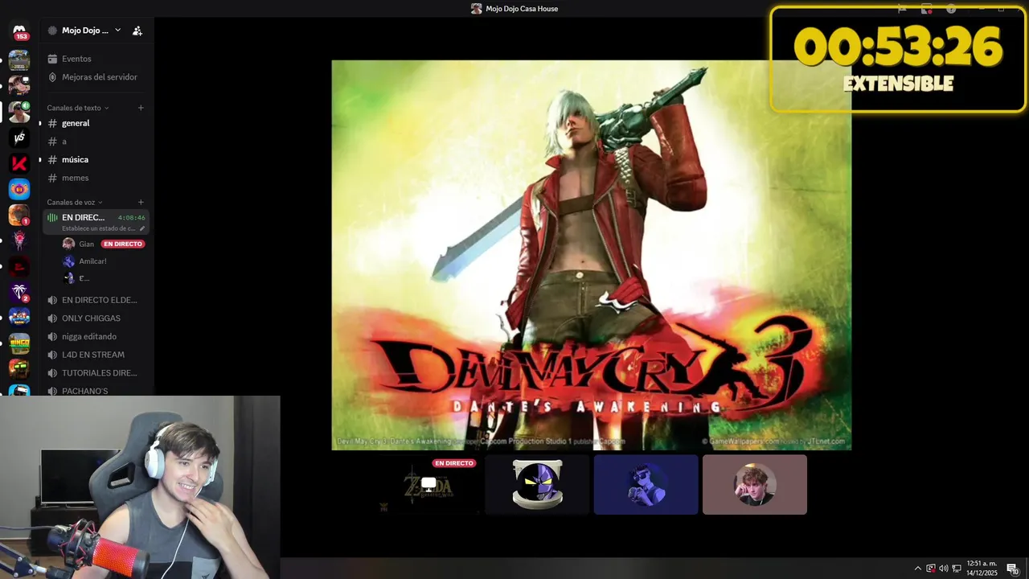Screen dimensions: 1029x579
Task: Join ONLY CHIGGAS voice channel
Action: tap(91, 318)
